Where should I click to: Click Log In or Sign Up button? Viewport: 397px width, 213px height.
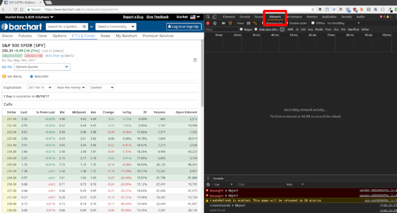click(184, 27)
